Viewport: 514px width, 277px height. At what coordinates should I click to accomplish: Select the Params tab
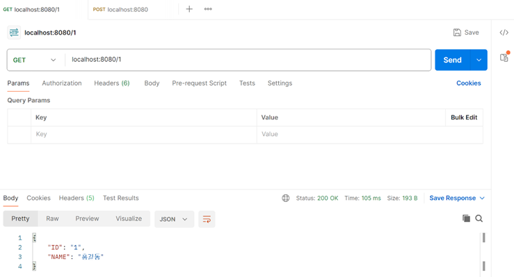pos(18,83)
